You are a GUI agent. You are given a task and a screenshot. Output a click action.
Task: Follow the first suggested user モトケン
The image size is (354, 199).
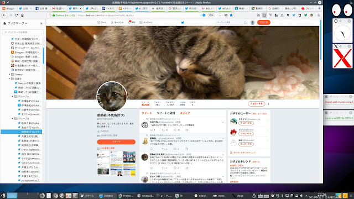coord(246,123)
